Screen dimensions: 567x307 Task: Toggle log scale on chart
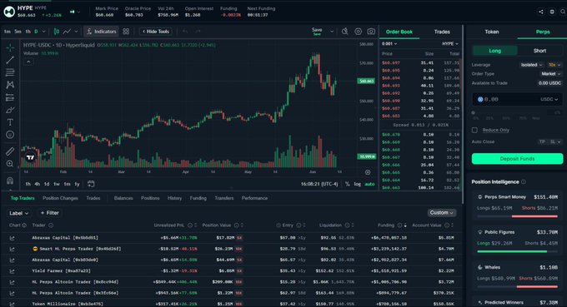click(357, 184)
